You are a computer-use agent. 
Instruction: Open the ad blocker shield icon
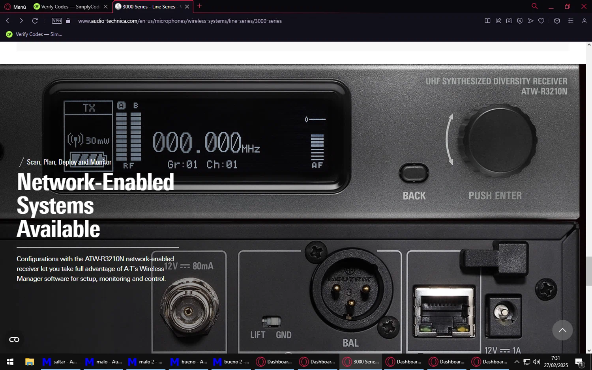520,21
